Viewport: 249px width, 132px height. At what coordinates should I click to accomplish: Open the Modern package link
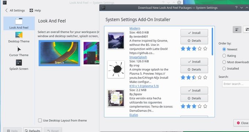point(135,28)
